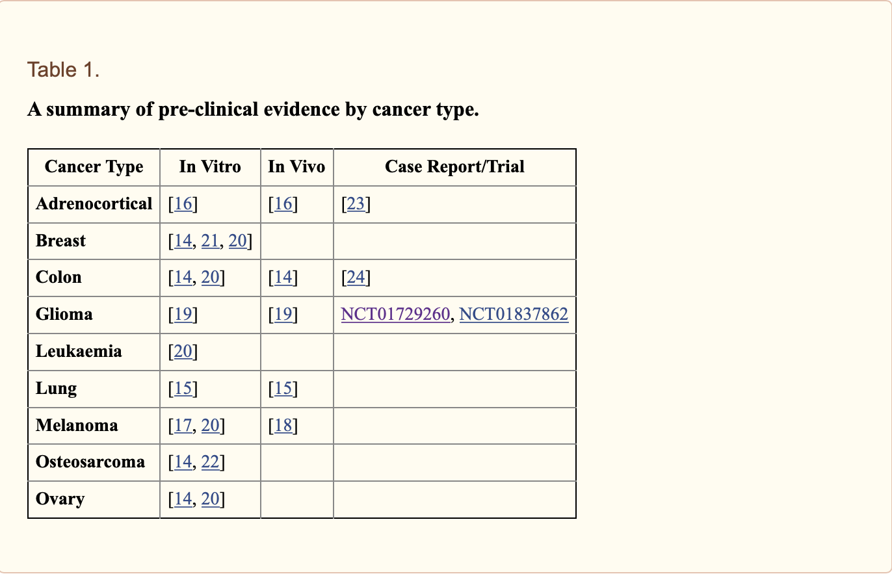Click reference 14 in the Breast row
Screen dimensions: 892x576
[183, 241]
